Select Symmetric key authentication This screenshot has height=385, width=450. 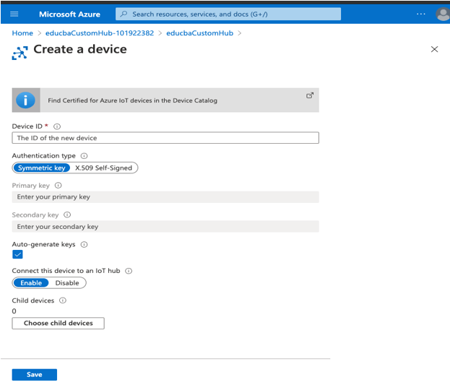(x=42, y=168)
